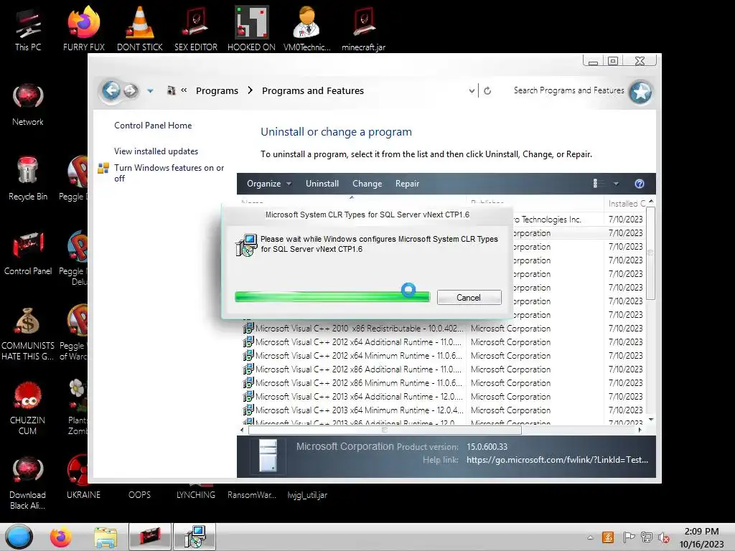Click the Start orb on the taskbar
This screenshot has width=735, height=551.
click(19, 537)
